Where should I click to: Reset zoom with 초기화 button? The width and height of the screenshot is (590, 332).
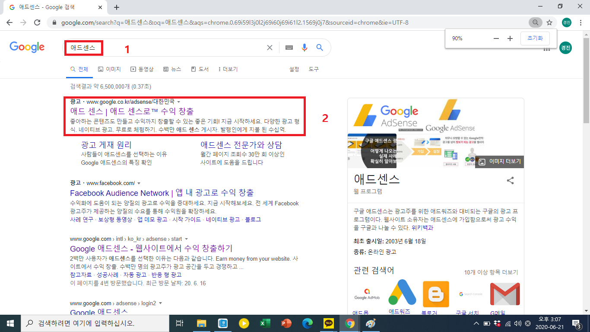[x=535, y=38]
